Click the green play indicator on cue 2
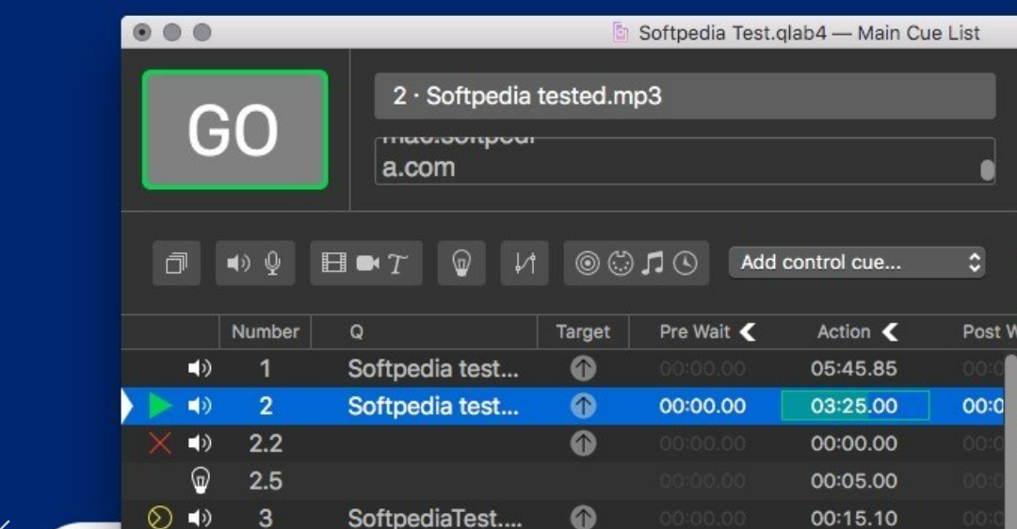The width and height of the screenshot is (1017, 529). point(160,407)
